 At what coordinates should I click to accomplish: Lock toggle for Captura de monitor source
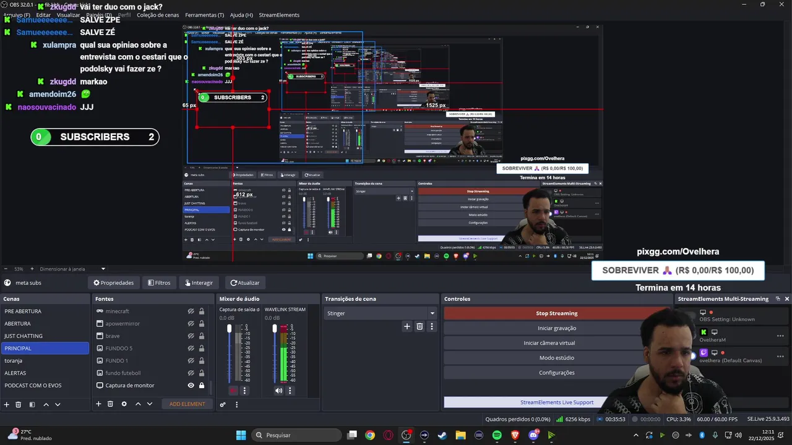pos(202,385)
